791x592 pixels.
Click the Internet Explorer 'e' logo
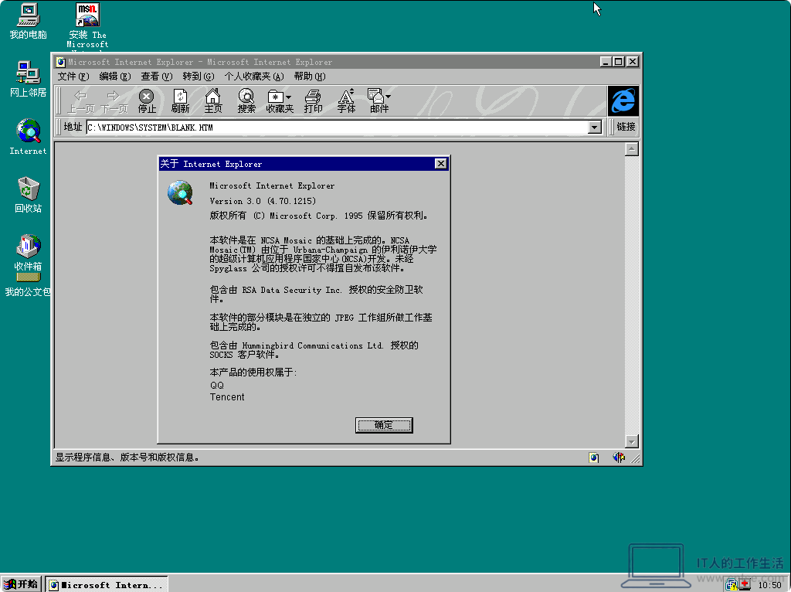(x=623, y=100)
